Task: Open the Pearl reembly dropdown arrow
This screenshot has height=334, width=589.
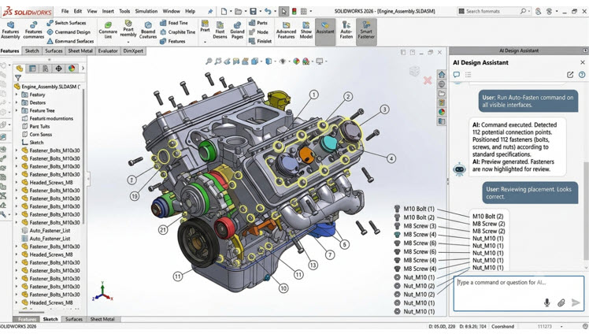Action: (x=128, y=42)
